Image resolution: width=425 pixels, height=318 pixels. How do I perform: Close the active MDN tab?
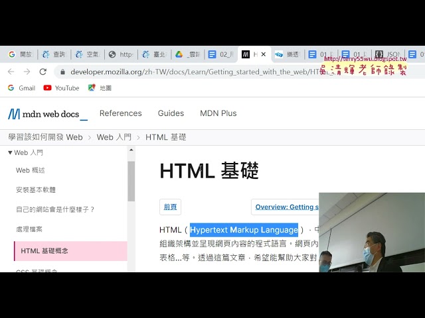[x=263, y=54]
